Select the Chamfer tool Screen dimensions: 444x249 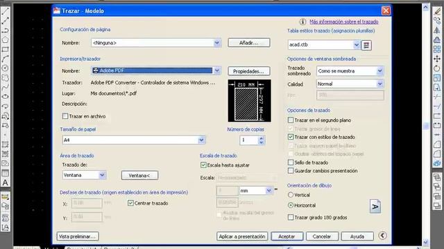[437, 145]
